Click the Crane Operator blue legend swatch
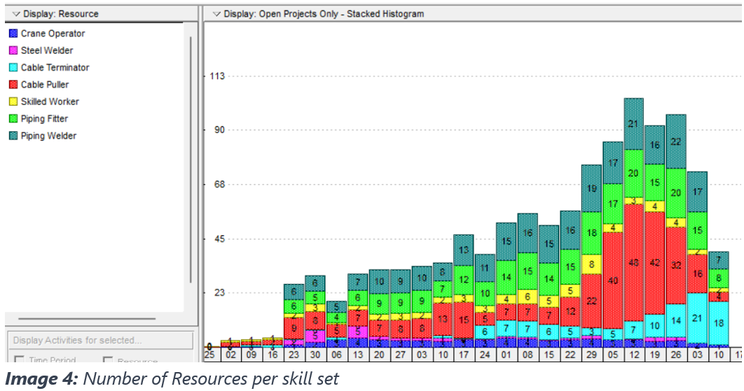The image size is (744, 391). [13, 34]
